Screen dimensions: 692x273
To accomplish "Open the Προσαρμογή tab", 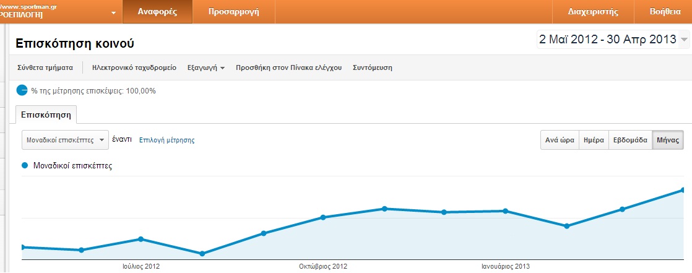I will (x=233, y=12).
